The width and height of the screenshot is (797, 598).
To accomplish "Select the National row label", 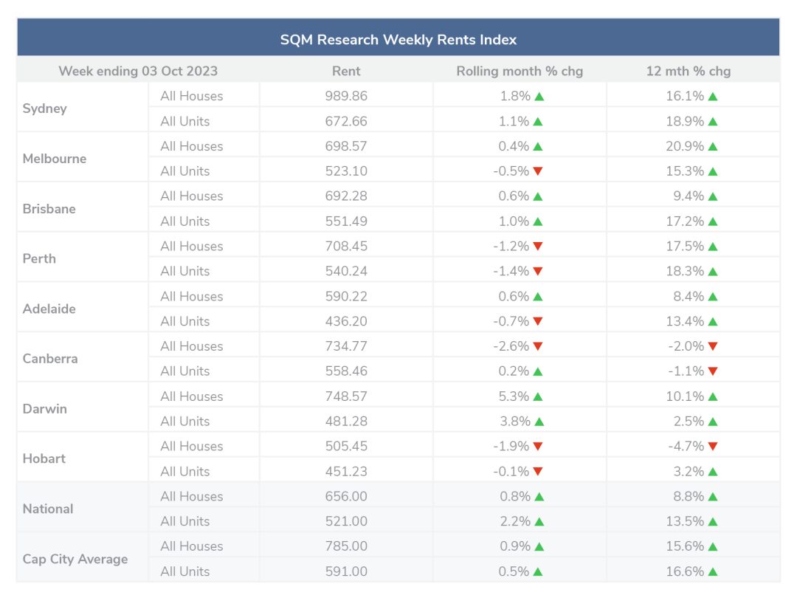I will coord(48,509).
